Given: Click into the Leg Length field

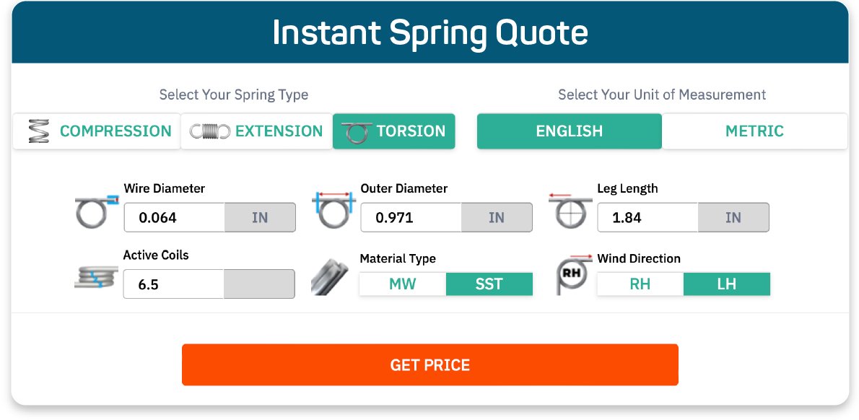Looking at the screenshot, I should 647,218.
